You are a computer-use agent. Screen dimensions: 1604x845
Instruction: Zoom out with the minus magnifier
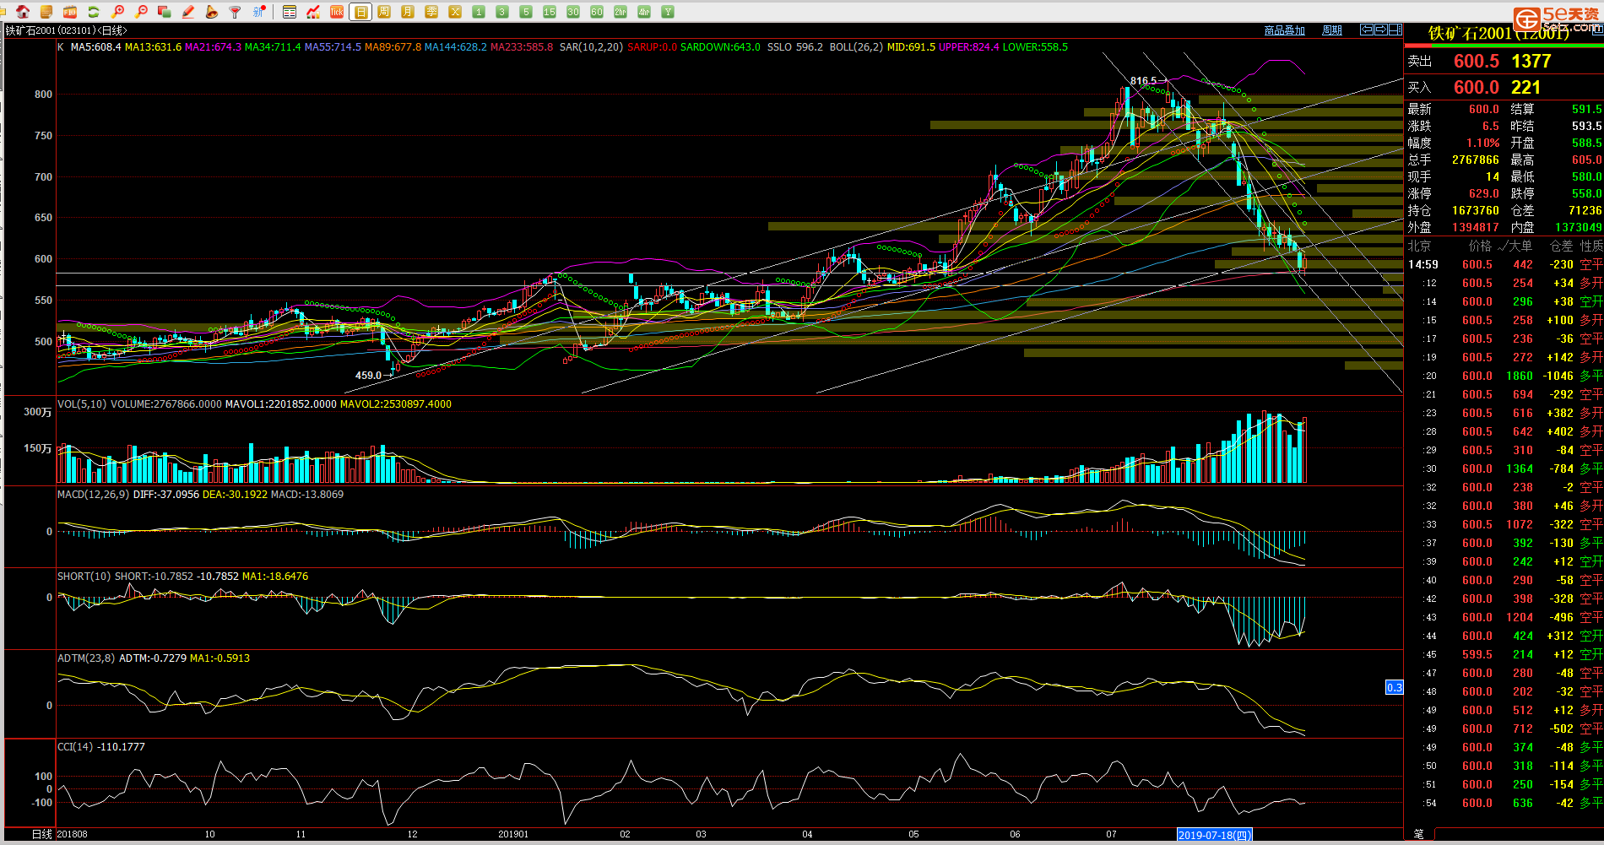click(x=141, y=12)
